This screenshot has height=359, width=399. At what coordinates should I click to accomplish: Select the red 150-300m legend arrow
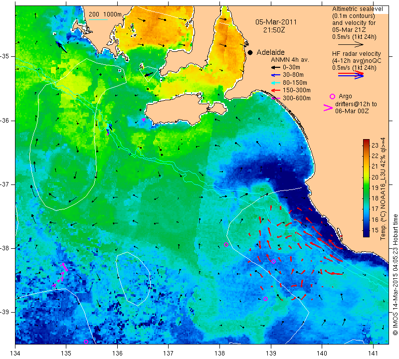point(276,90)
